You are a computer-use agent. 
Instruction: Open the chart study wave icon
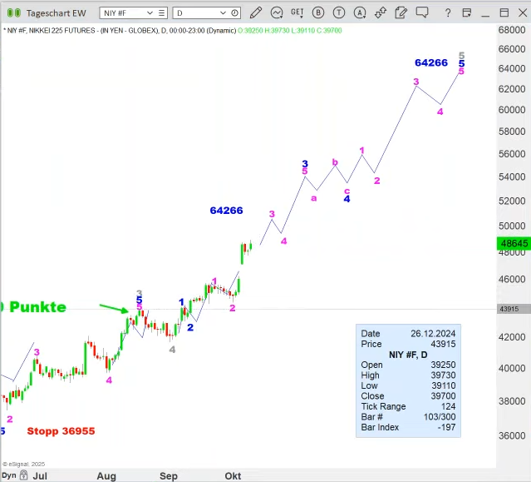tap(277, 13)
